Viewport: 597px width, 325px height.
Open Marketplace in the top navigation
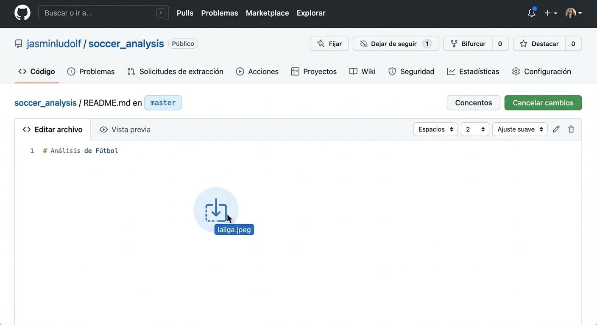(x=267, y=13)
